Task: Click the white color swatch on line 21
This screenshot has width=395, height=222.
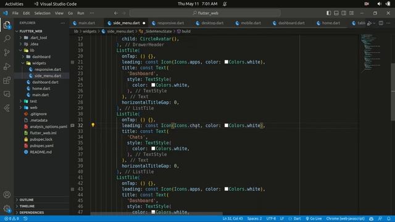Action: tap(227, 62)
